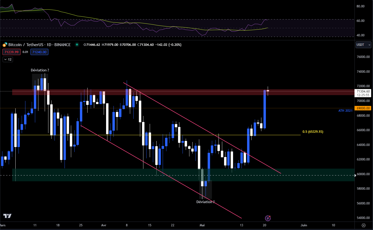Switch to the Juin section on time axis
Image resolution: width=373 pixels, height=230 pixels.
pos(303,225)
